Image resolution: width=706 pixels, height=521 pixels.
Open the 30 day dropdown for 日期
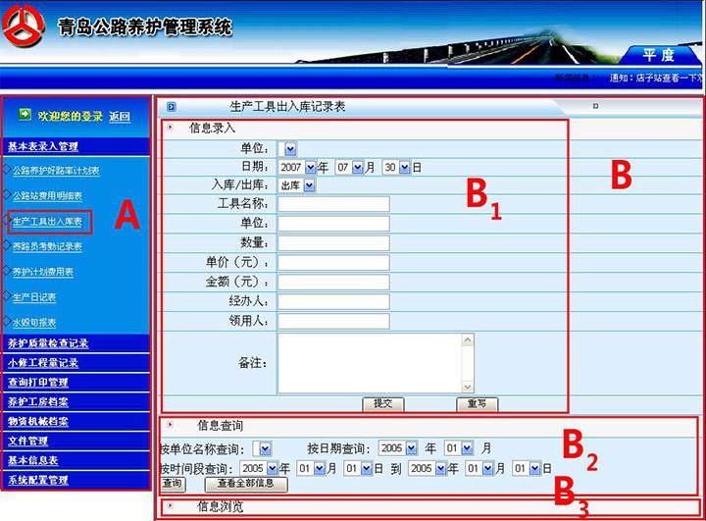[396, 167]
